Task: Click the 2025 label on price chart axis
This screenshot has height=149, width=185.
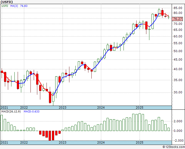Action: click(140, 108)
